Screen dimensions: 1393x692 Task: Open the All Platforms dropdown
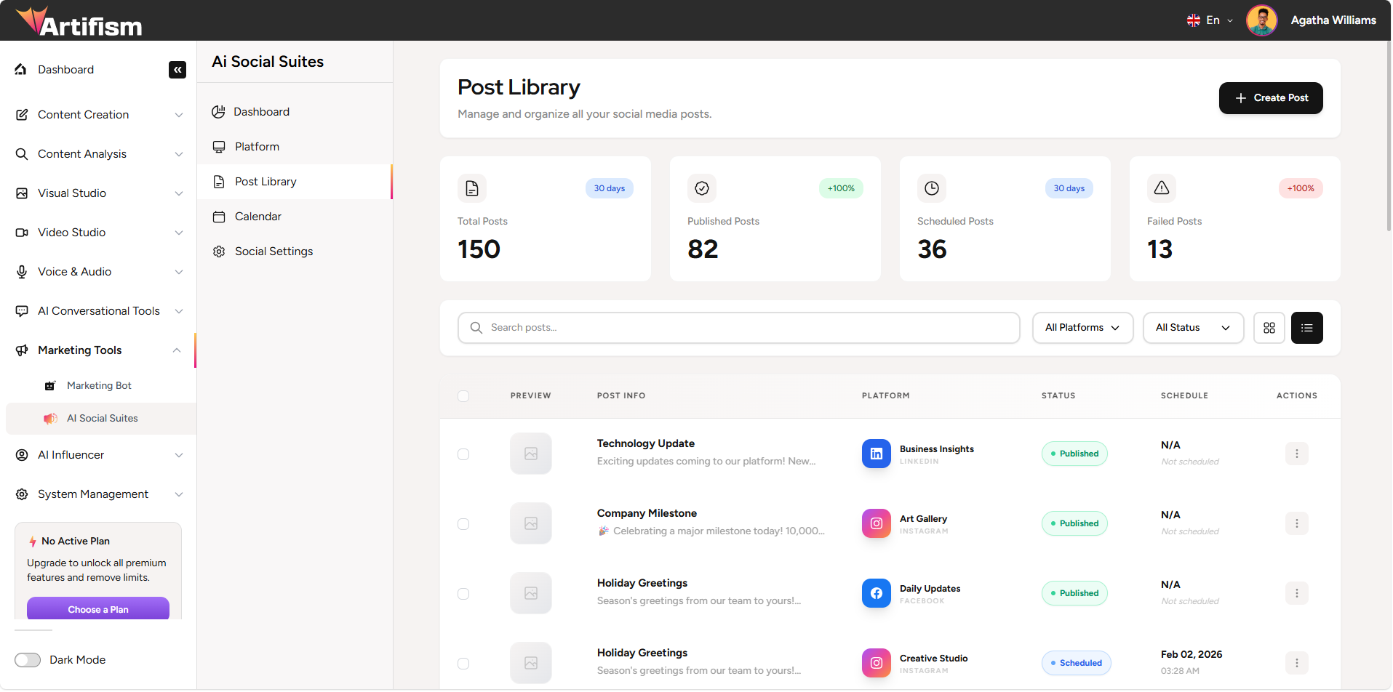1082,328
